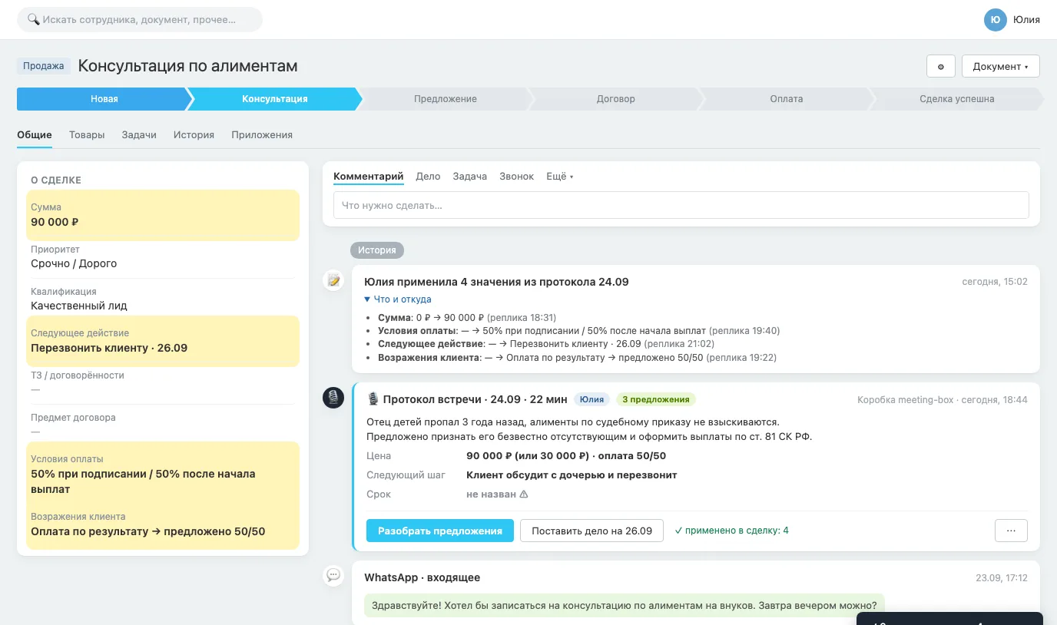The width and height of the screenshot is (1057, 625).
Task: Select the Задача activity tab
Action: point(470,176)
